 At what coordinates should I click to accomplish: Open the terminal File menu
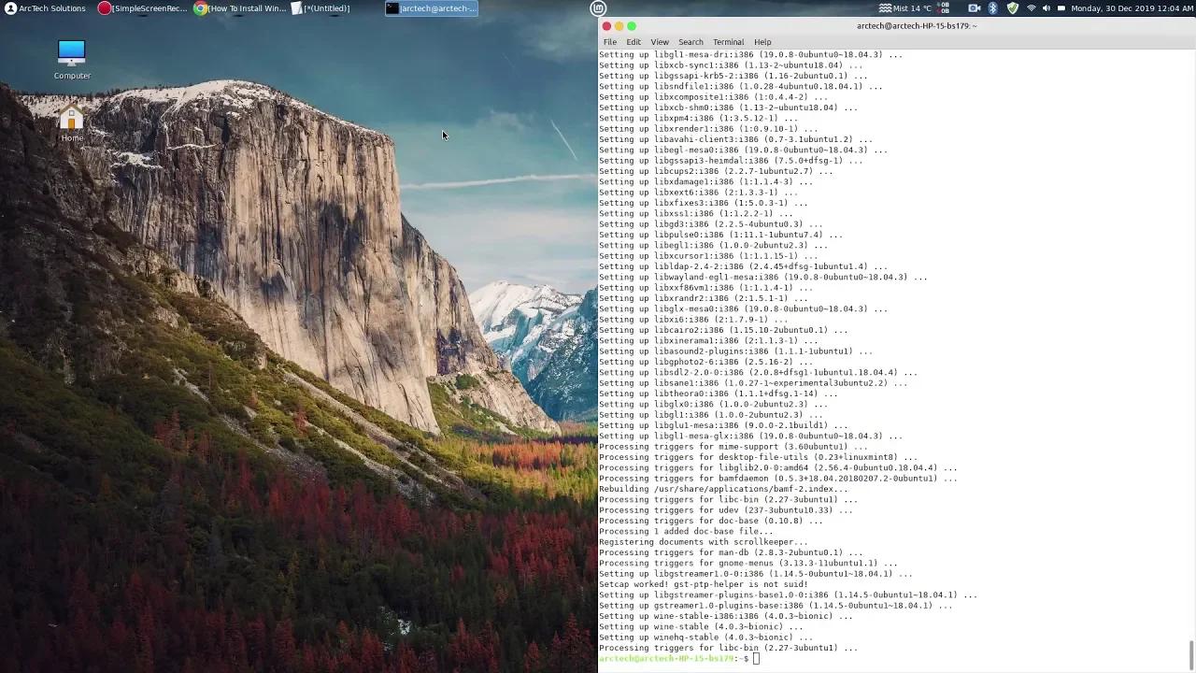tap(609, 42)
